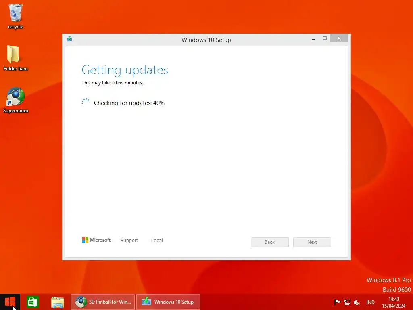The image size is (413, 310).
Task: Switch to Windows 10 Setup taskbar item
Action: point(168,302)
